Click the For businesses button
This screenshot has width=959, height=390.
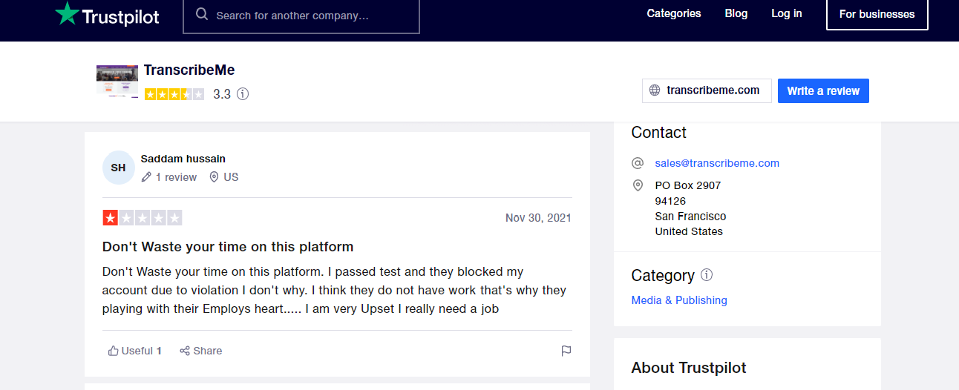click(x=877, y=14)
